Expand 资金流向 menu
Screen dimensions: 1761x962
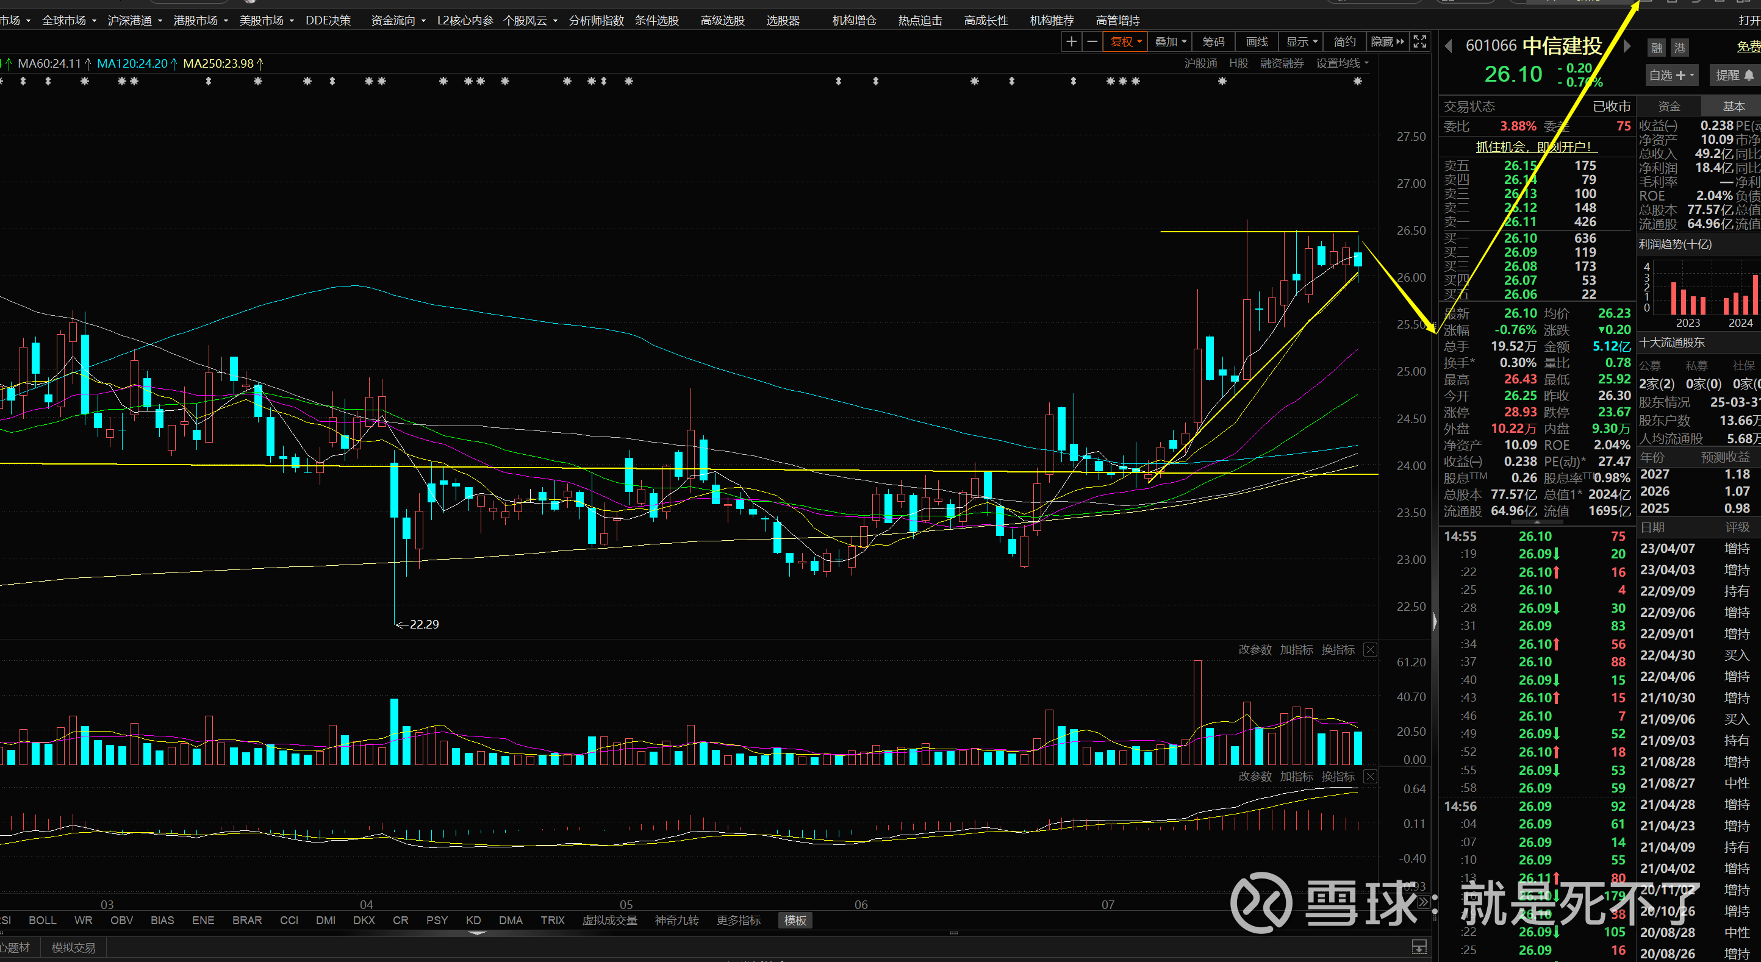[398, 21]
